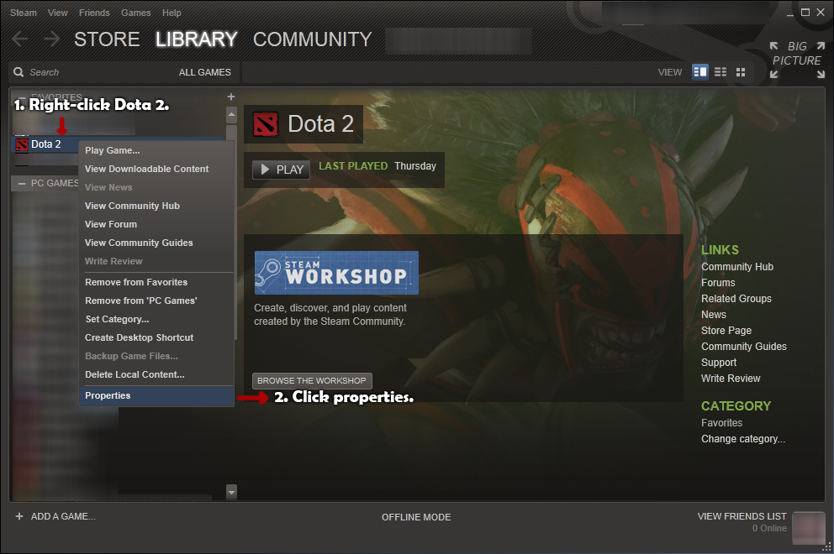This screenshot has height=554, width=834.
Task: Switch to COMMUNITY tab
Action: point(312,39)
